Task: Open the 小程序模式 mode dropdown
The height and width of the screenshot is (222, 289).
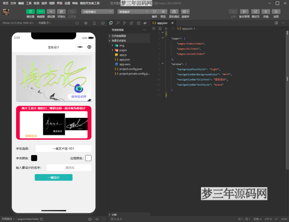Action: (97, 12)
